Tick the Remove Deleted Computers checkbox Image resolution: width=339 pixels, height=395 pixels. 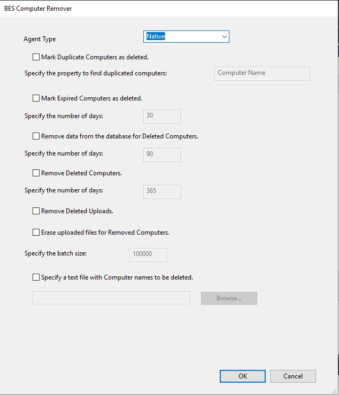[36, 173]
